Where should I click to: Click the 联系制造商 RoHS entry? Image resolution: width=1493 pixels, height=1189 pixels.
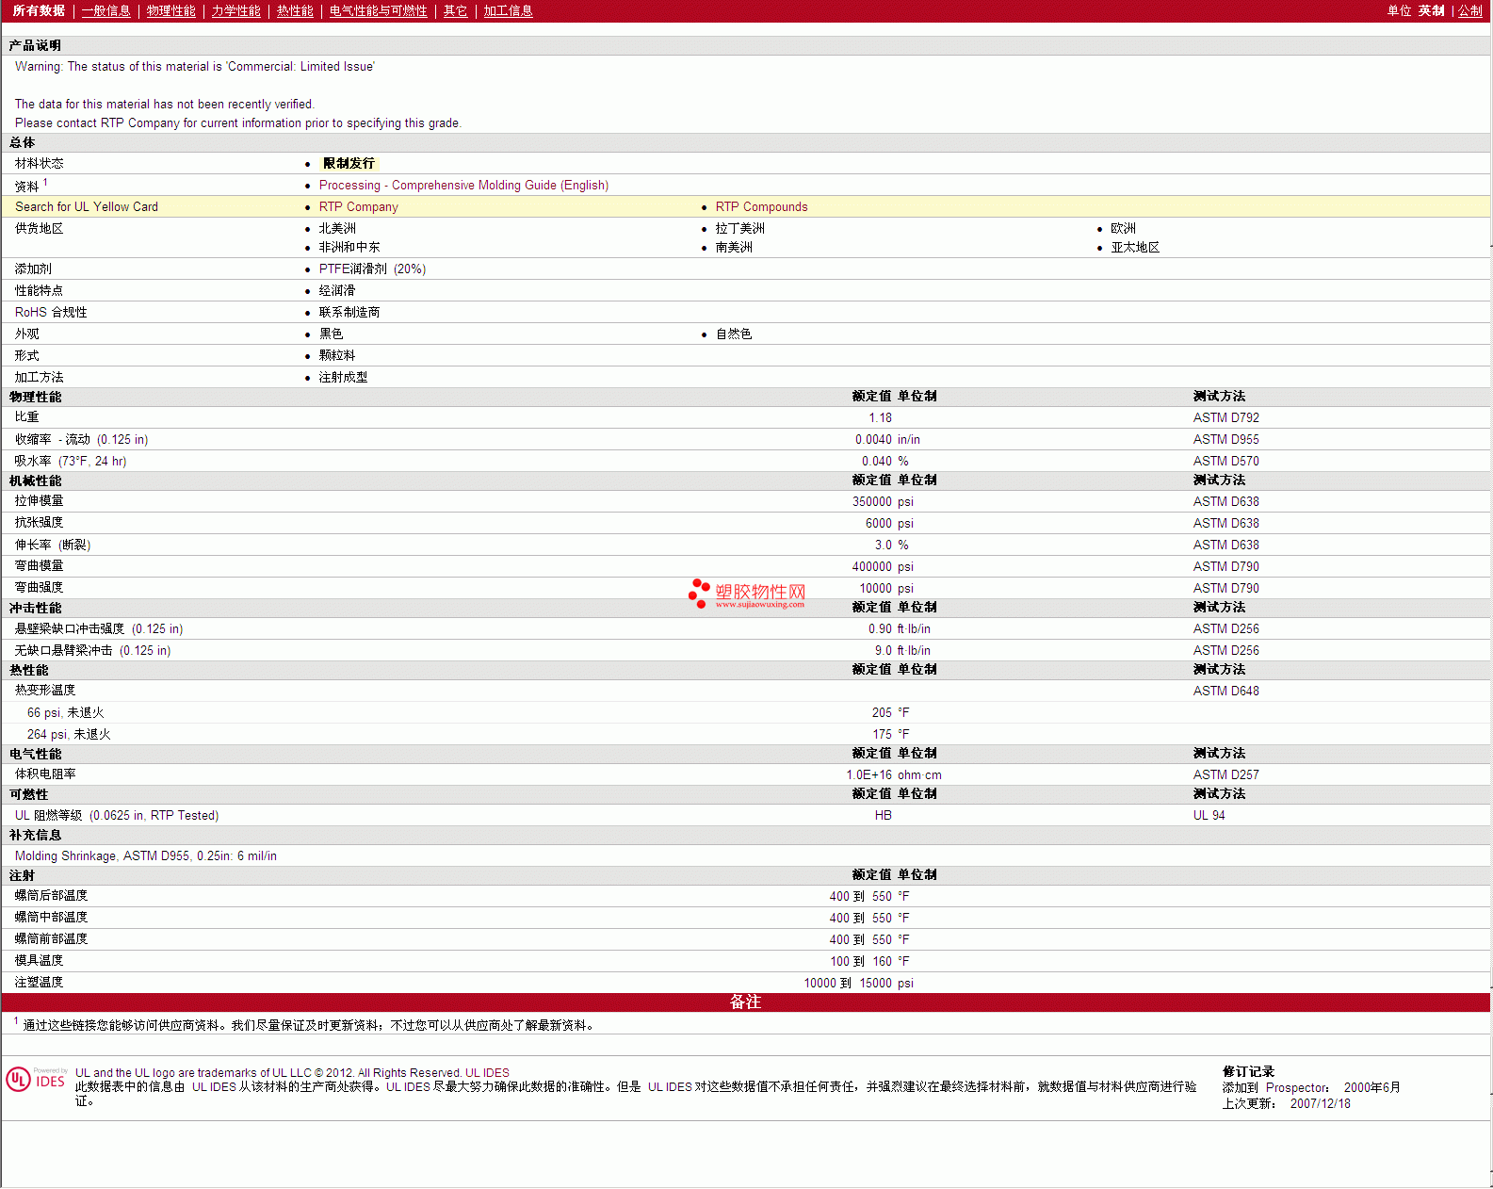[349, 313]
